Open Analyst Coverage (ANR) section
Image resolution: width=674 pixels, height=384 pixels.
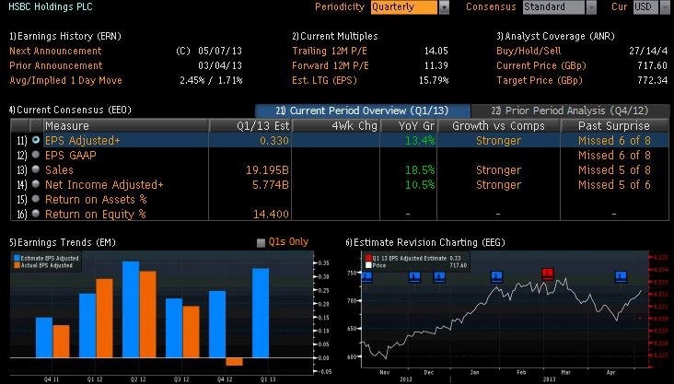tap(555, 36)
